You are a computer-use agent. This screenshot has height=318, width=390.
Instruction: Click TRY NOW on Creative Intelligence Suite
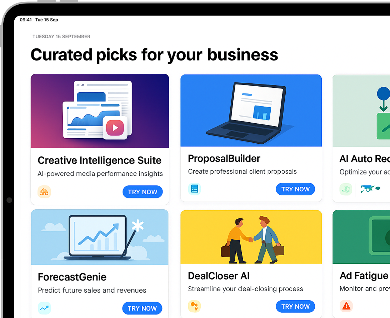point(142,192)
